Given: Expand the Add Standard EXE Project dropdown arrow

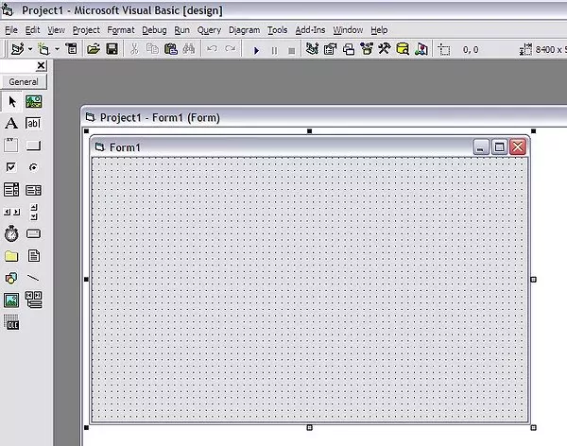Looking at the screenshot, I should coord(30,49).
